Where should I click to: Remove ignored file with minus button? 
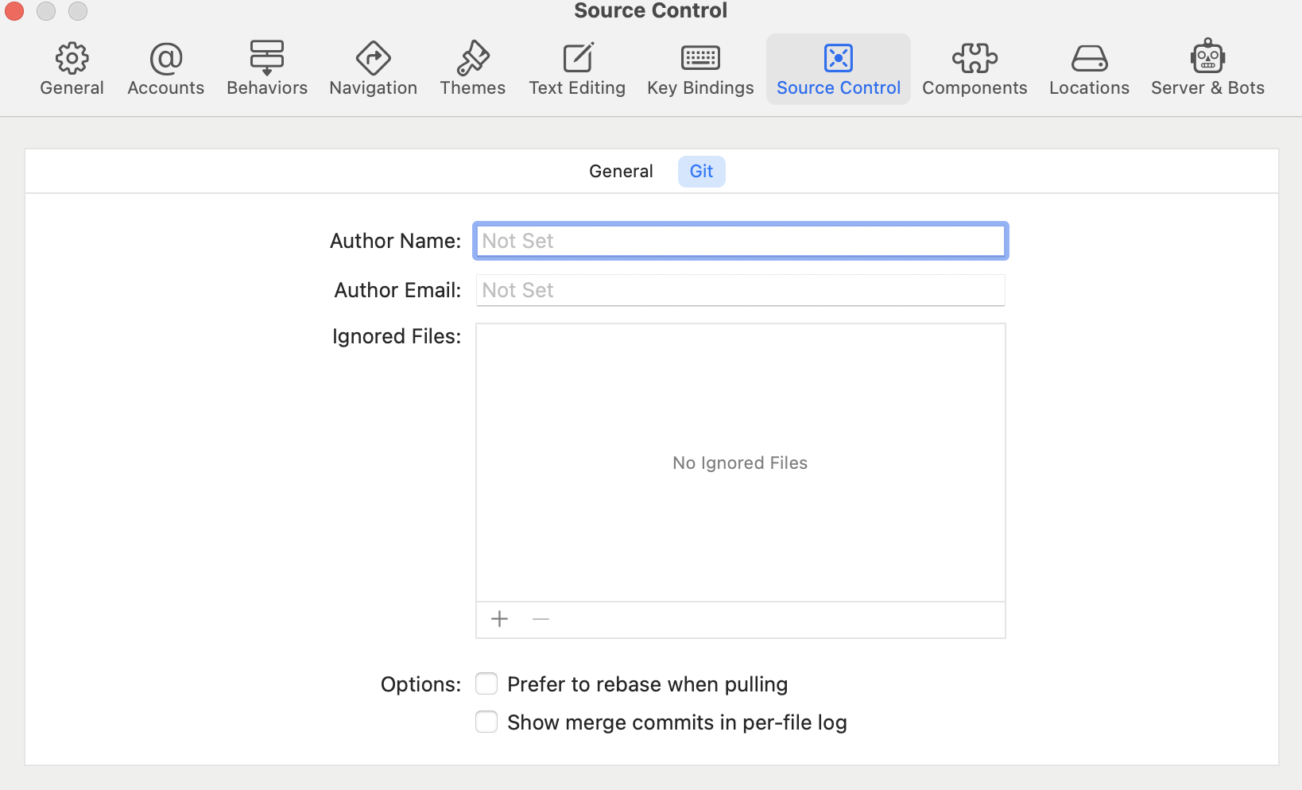click(541, 619)
